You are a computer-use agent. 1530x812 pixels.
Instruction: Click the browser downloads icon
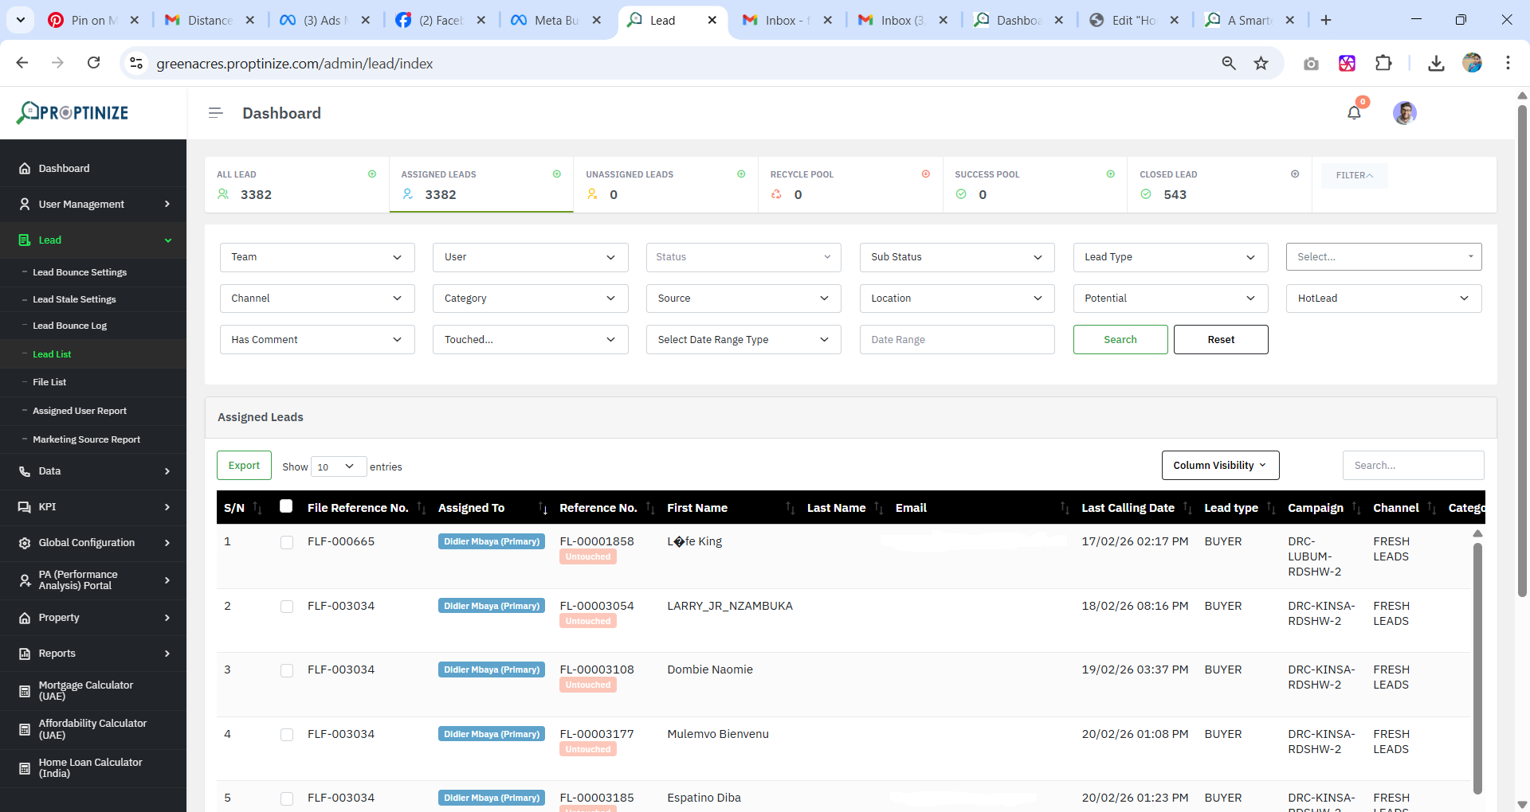(1436, 64)
